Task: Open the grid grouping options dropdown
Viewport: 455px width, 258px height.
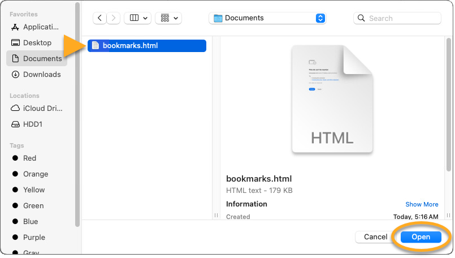Action: coord(169,18)
